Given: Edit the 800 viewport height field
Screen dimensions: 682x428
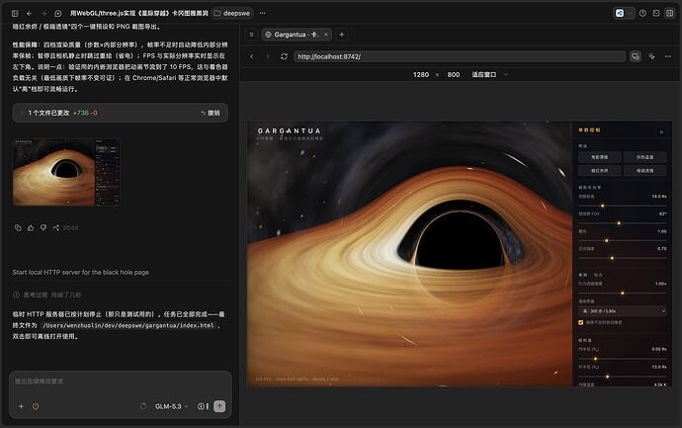Looking at the screenshot, I should 454,75.
